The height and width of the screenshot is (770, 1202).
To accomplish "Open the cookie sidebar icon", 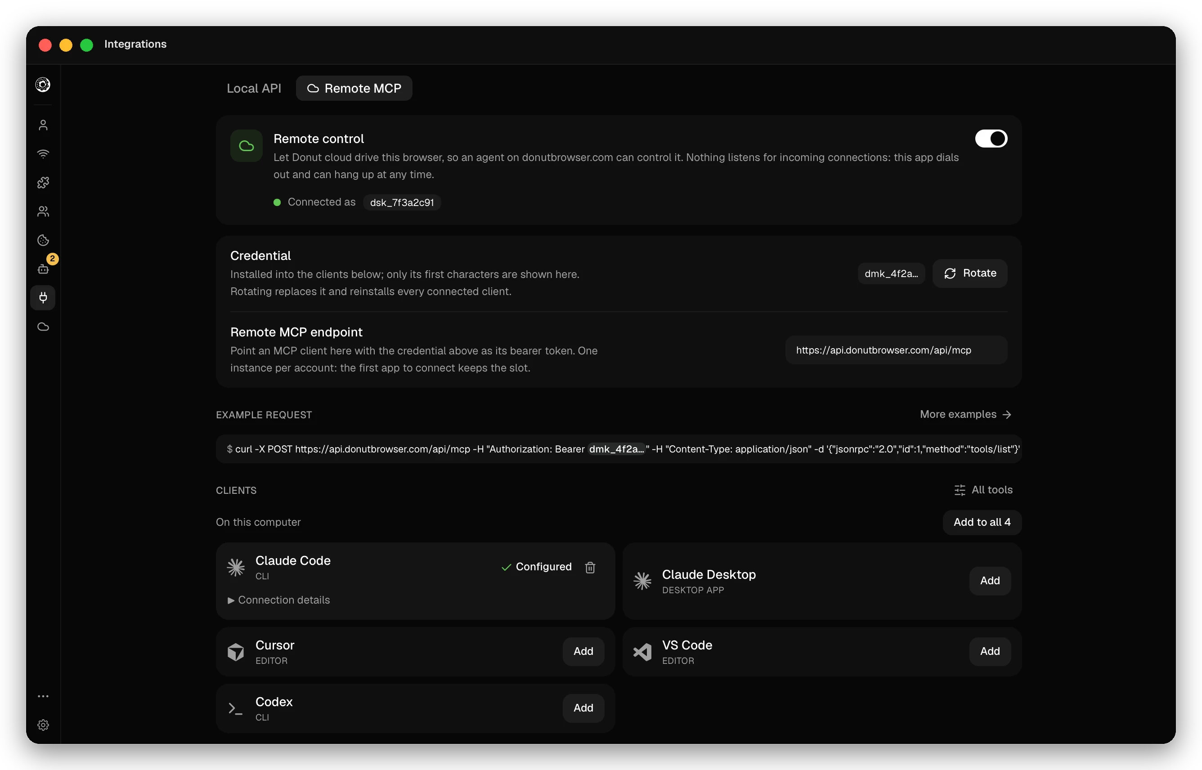I will (43, 240).
